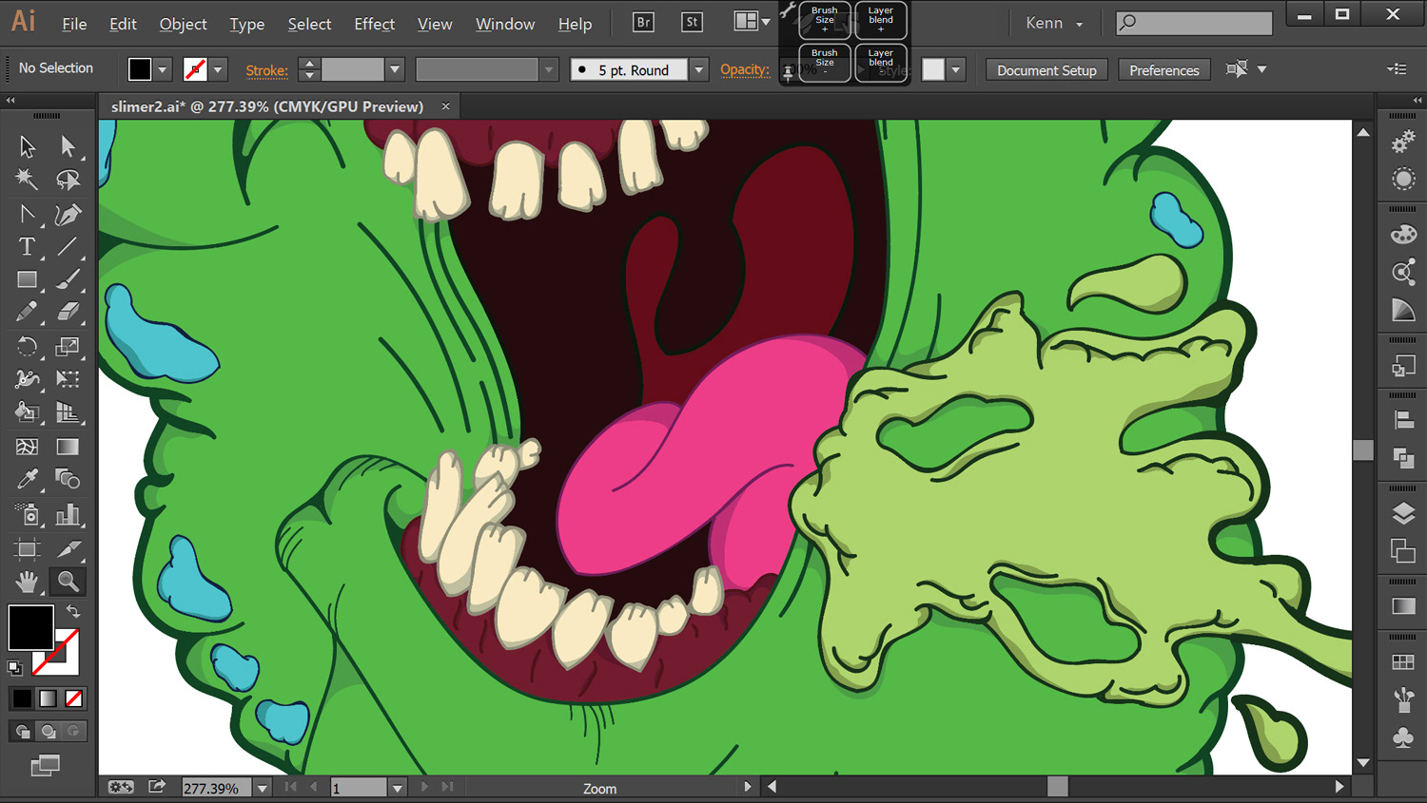This screenshot has height=803, width=1427.
Task: Open the Color panel palette icon
Action: [x=1403, y=235]
